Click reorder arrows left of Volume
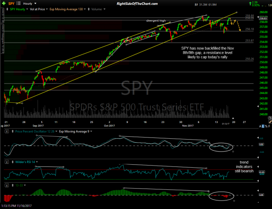 click(x=89, y=9)
